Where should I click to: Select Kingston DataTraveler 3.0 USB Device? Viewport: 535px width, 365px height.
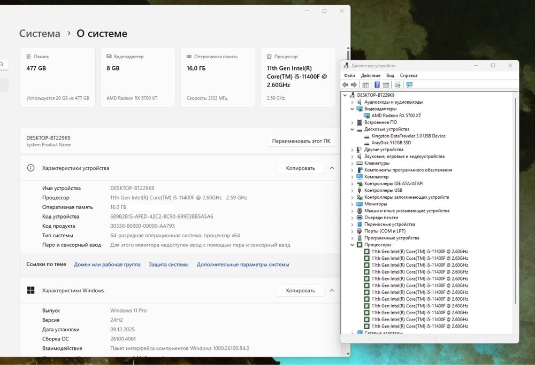pyautogui.click(x=408, y=136)
